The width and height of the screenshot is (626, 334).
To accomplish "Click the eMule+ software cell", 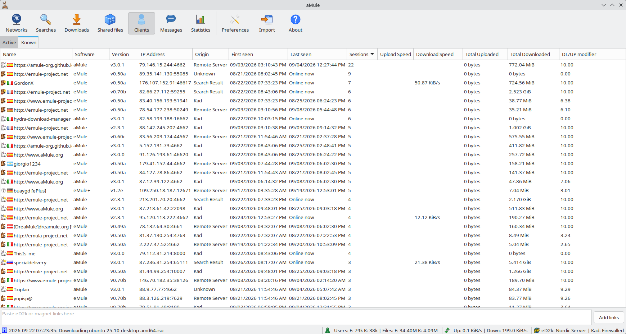I will [82, 191].
